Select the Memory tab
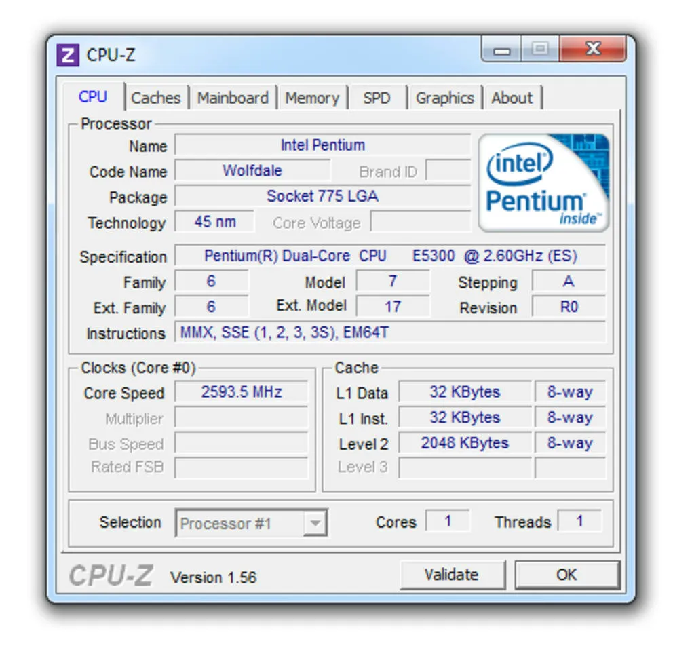 [312, 98]
